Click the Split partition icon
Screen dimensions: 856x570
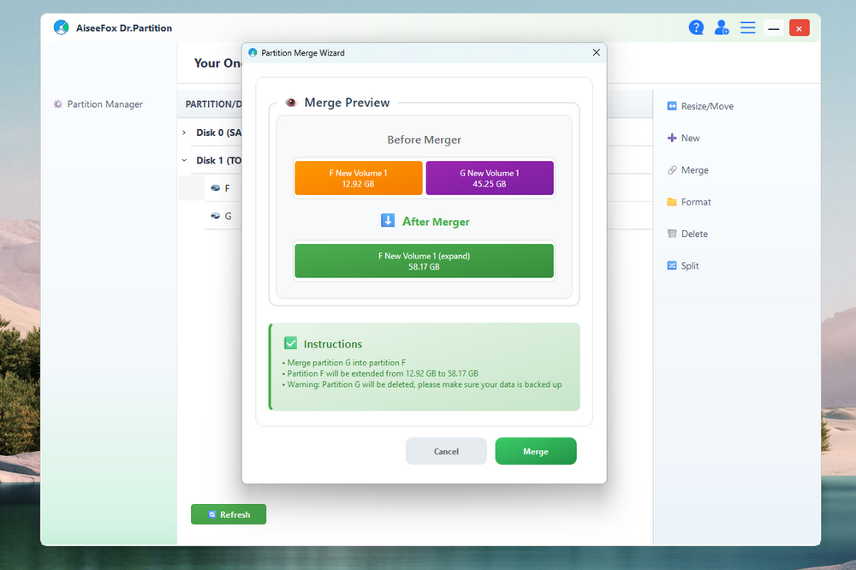tap(672, 265)
